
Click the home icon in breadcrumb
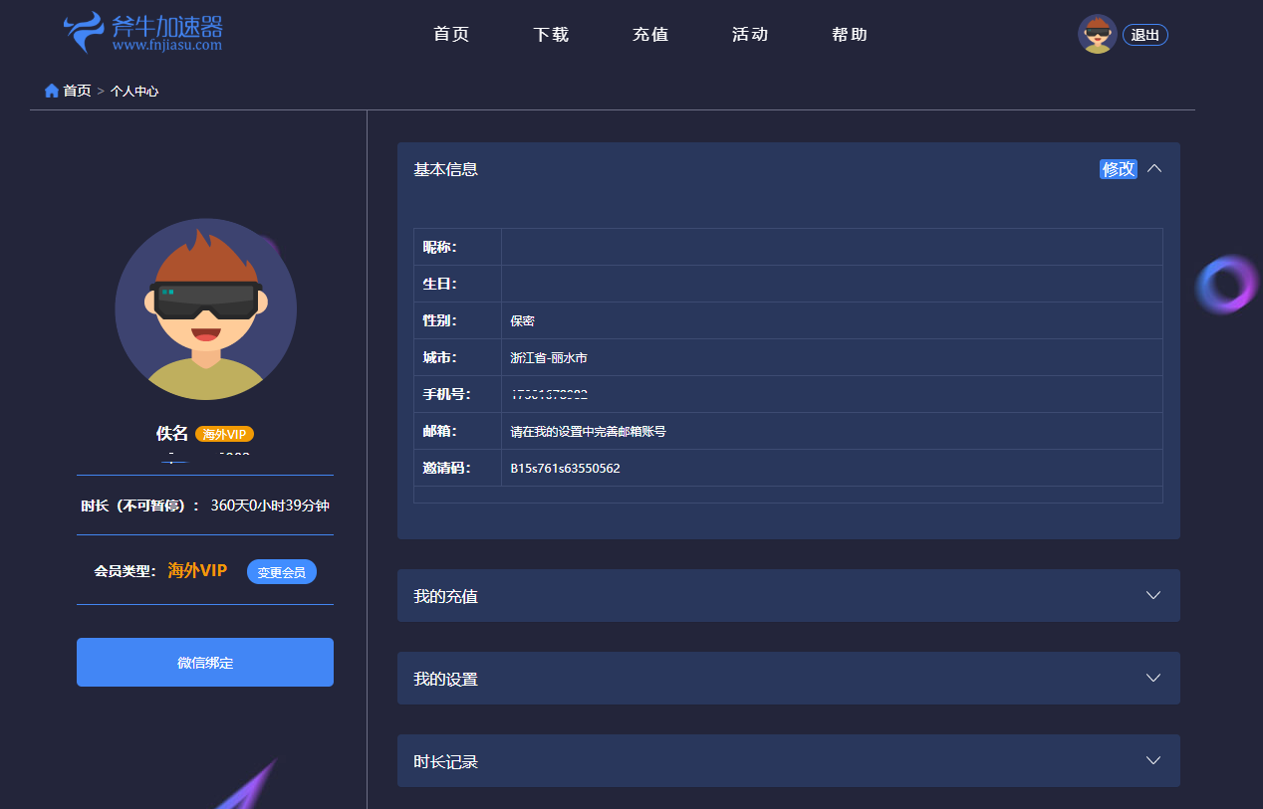pos(52,91)
